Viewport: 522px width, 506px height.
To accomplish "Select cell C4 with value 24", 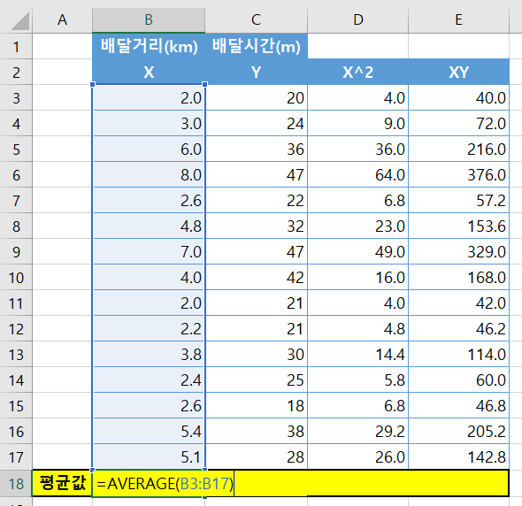I will [x=256, y=123].
